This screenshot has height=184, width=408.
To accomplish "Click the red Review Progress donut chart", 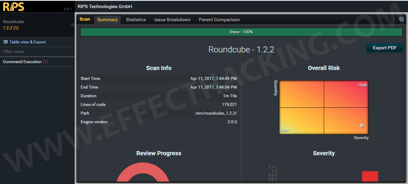I will [143, 172].
